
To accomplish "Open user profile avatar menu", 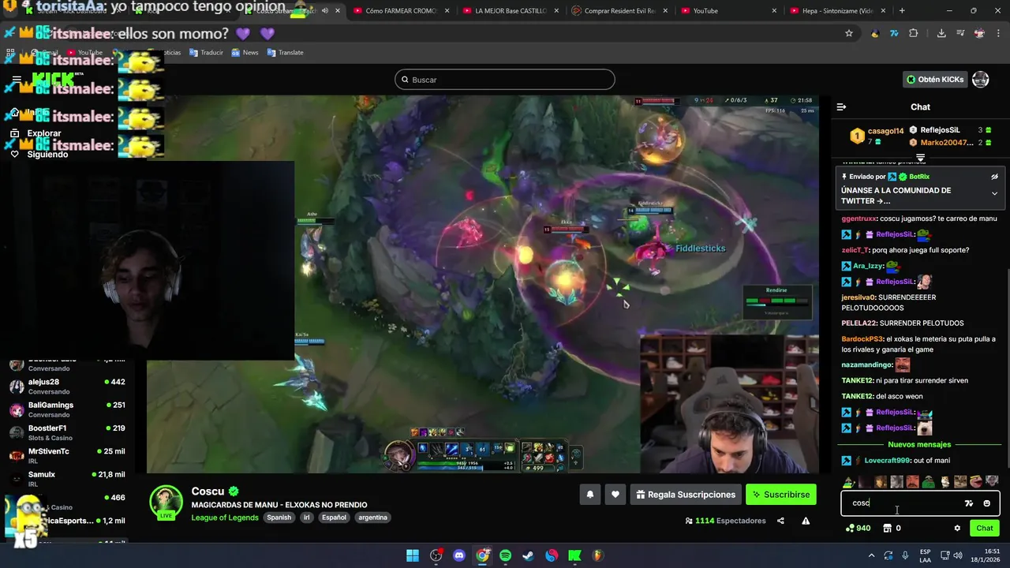I will [981, 80].
